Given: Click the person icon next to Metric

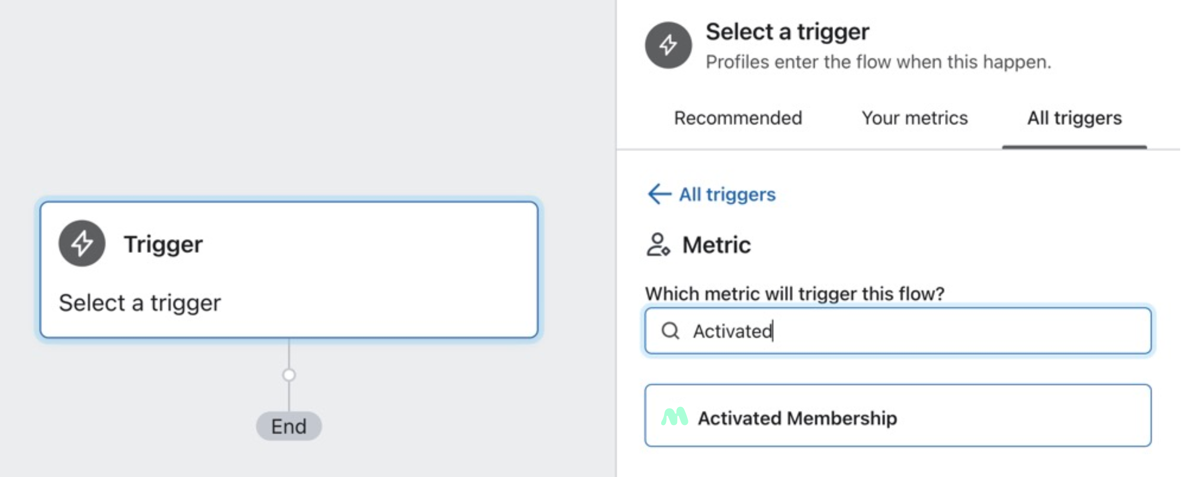Looking at the screenshot, I should pos(658,245).
